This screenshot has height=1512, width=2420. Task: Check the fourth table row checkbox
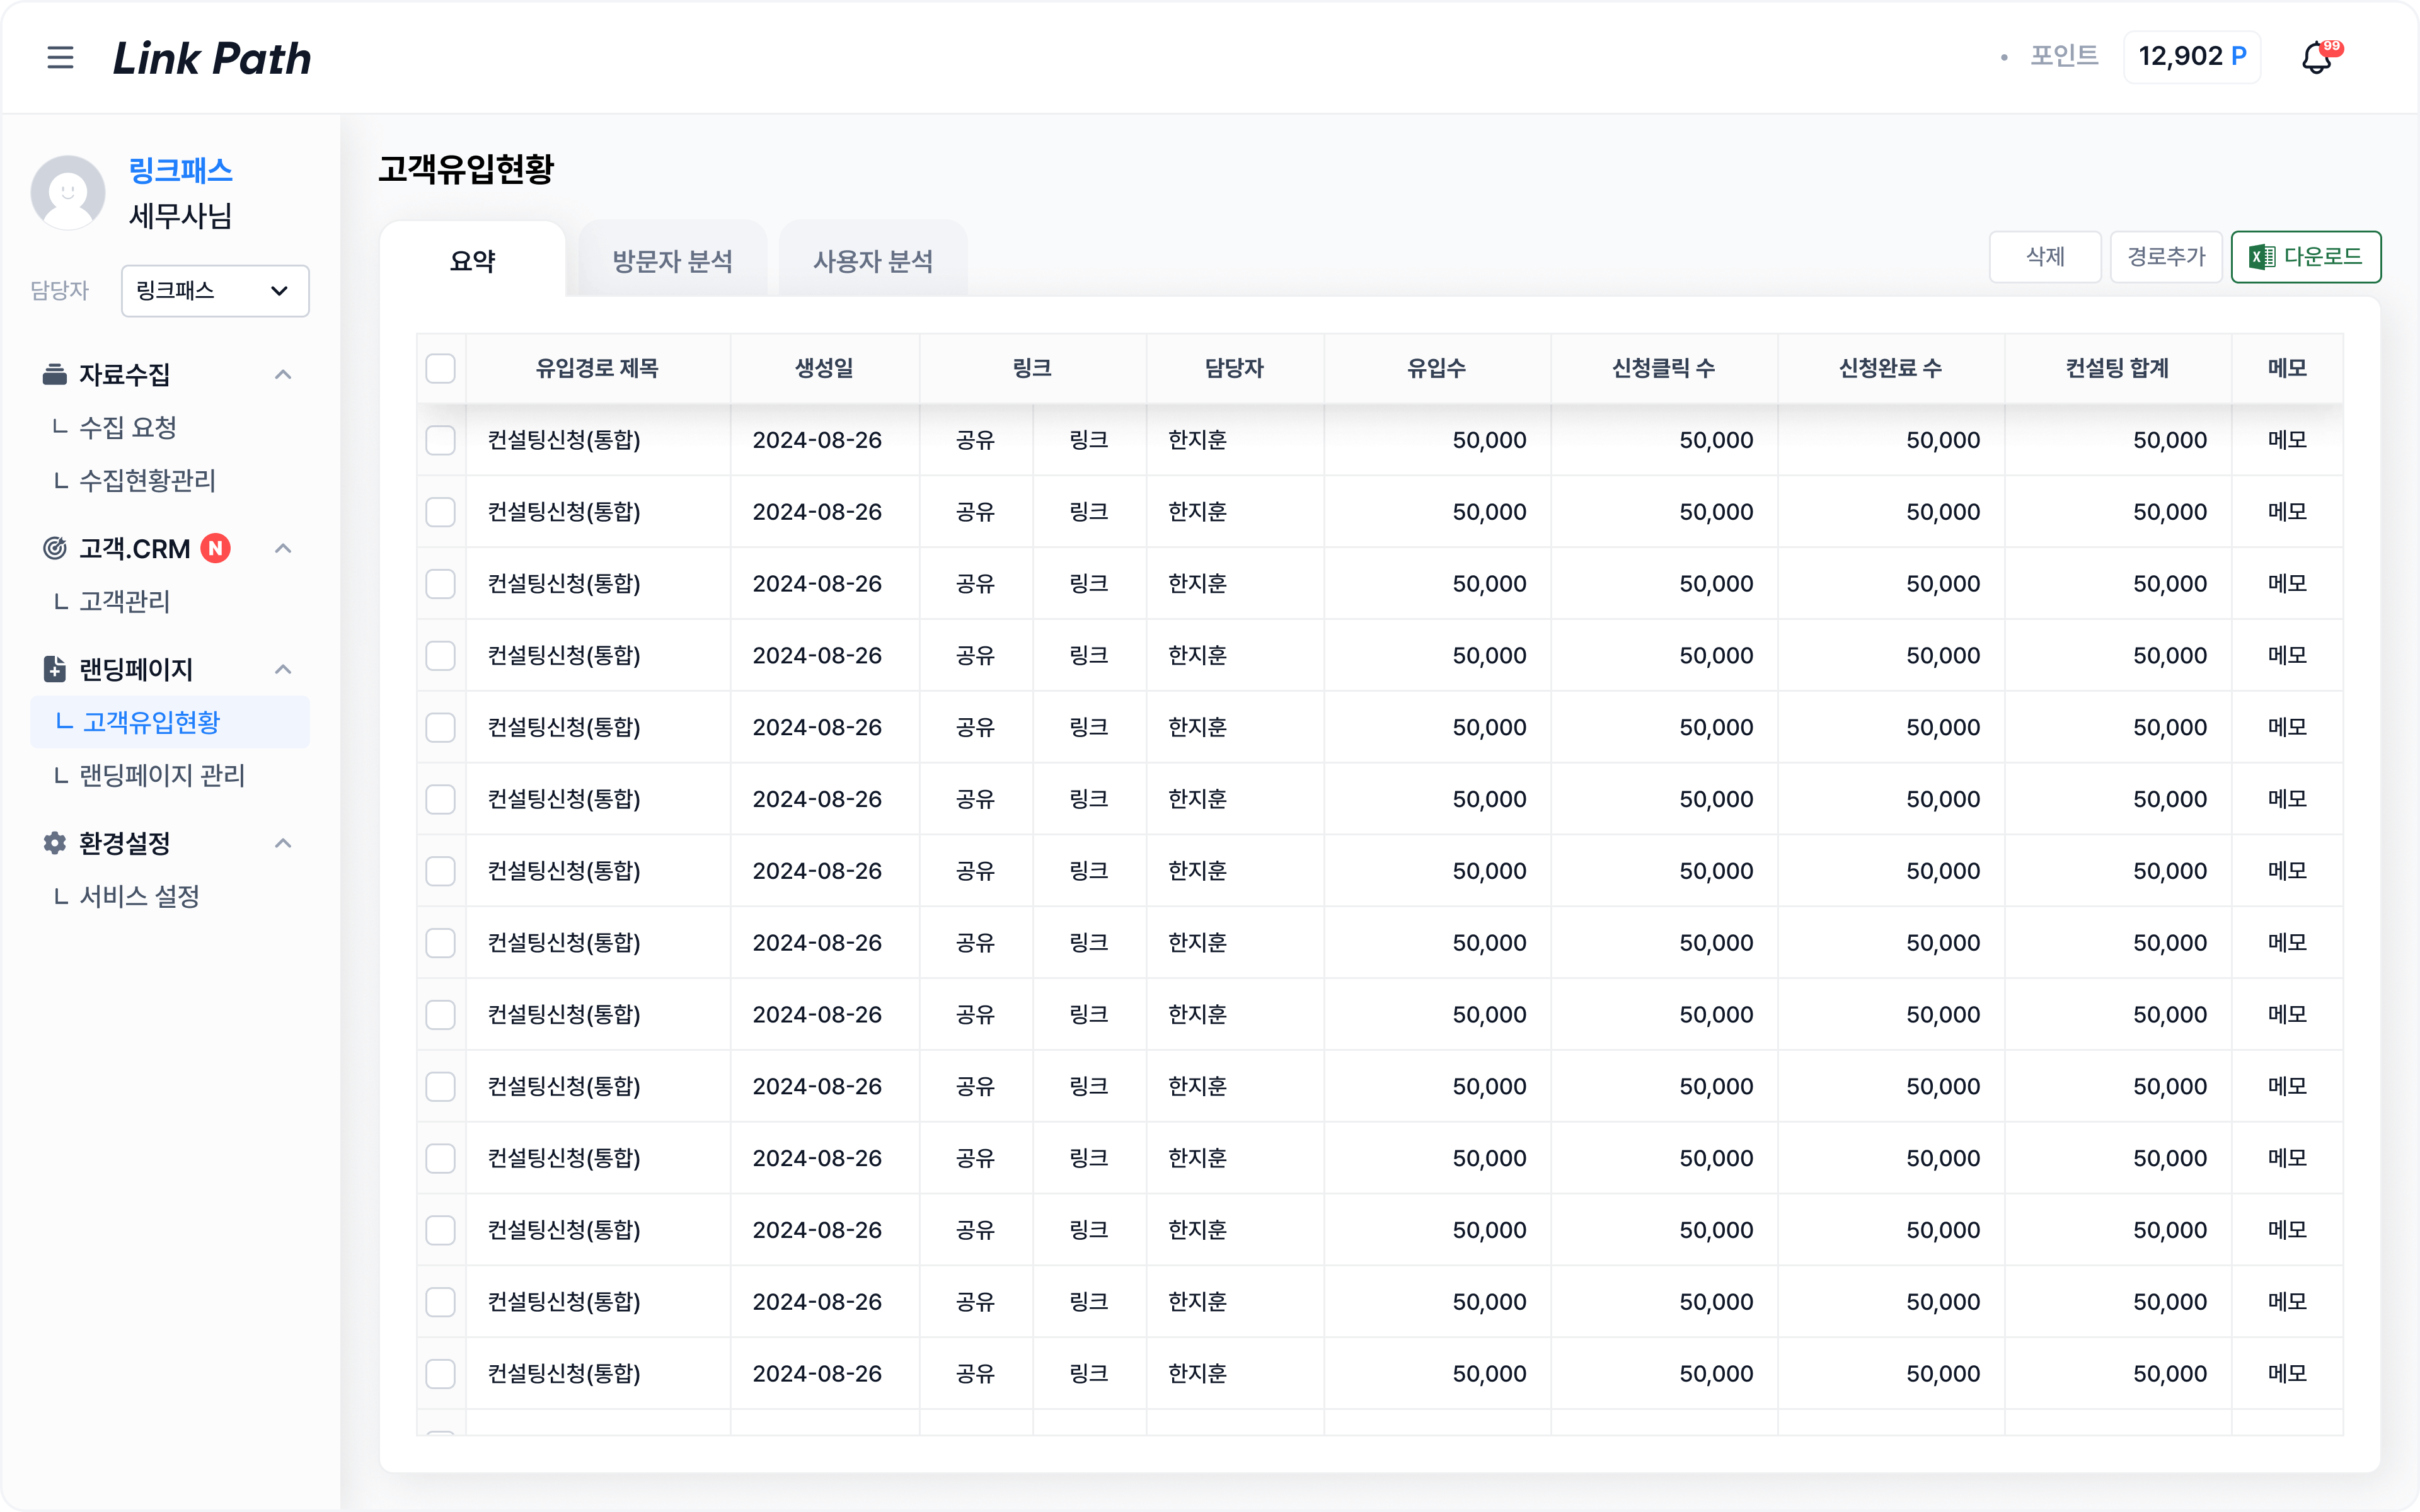point(440,656)
